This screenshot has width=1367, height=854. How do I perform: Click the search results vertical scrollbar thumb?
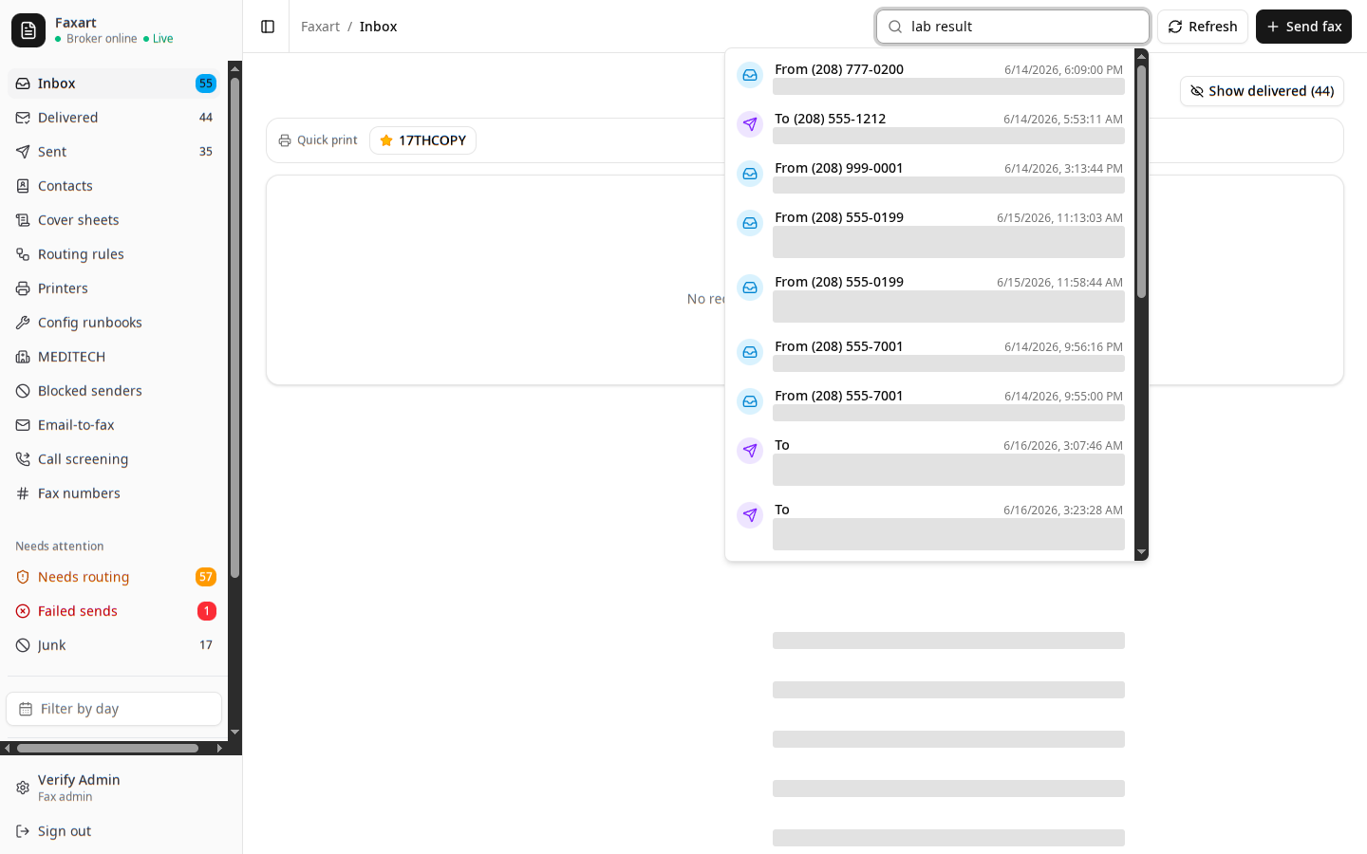[x=1141, y=181]
